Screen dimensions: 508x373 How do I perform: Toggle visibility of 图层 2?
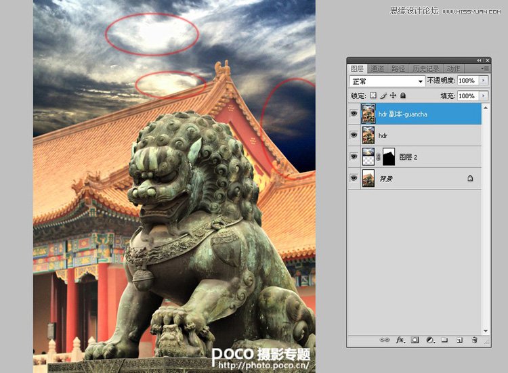click(x=354, y=156)
